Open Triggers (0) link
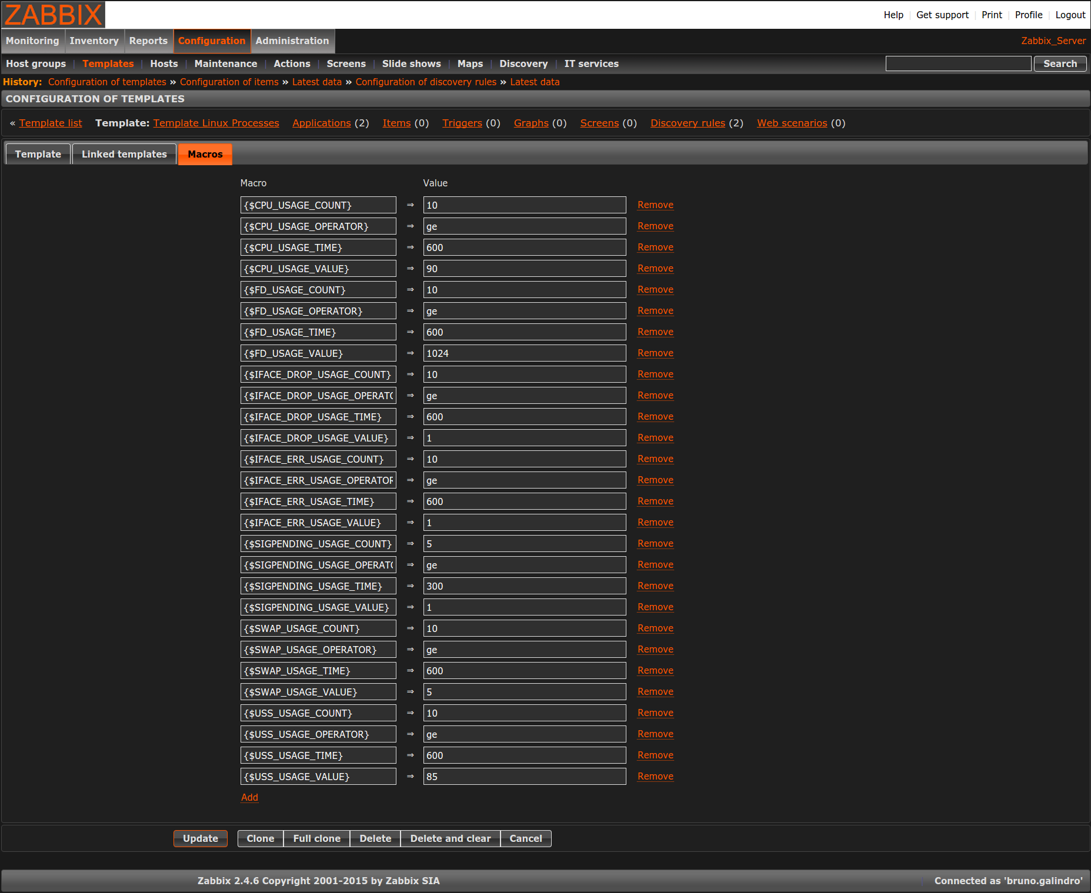The width and height of the screenshot is (1091, 893). pos(462,123)
